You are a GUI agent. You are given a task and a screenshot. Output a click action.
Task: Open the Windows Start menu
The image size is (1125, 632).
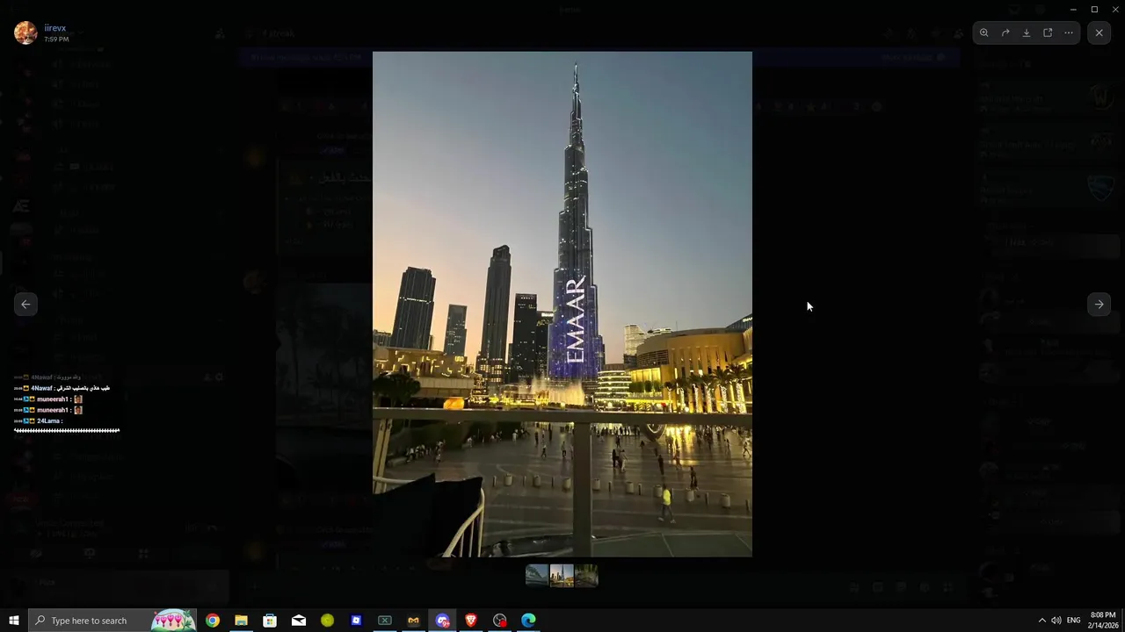13,621
